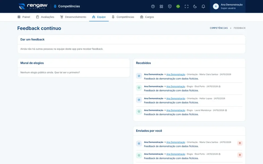This screenshot has width=263, height=164.
Task: Click orientation icon on Heitor Lopes feedback
Action: tap(139, 100)
